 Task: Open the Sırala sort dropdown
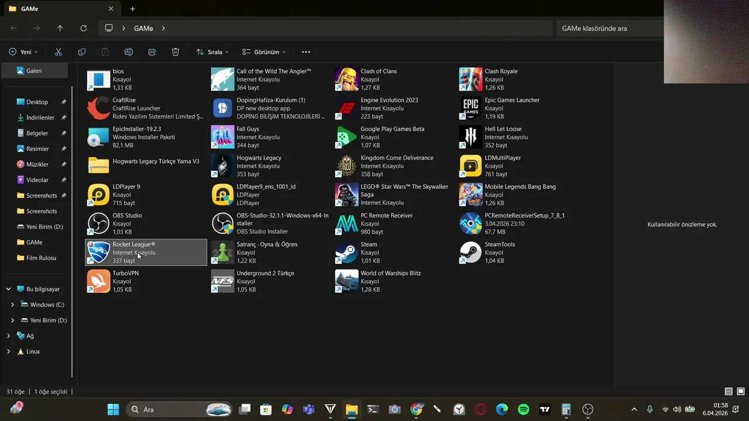(212, 52)
